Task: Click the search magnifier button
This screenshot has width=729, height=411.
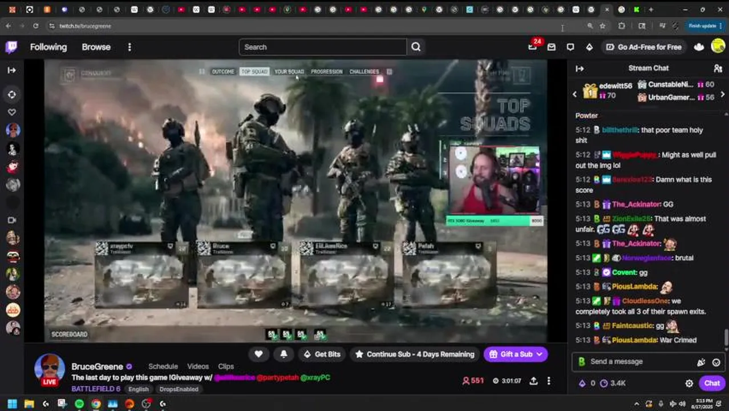Action: (x=416, y=47)
